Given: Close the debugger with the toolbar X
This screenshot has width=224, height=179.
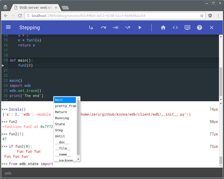Looking at the screenshot, I should pyautogui.click(x=212, y=28).
